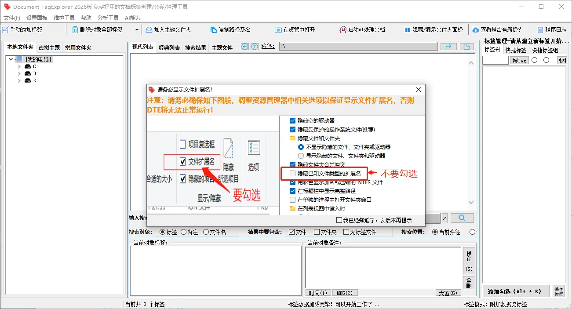Switch to the 常用文件夹 tab
Viewport: 572px width, 309px height.
(78, 47)
